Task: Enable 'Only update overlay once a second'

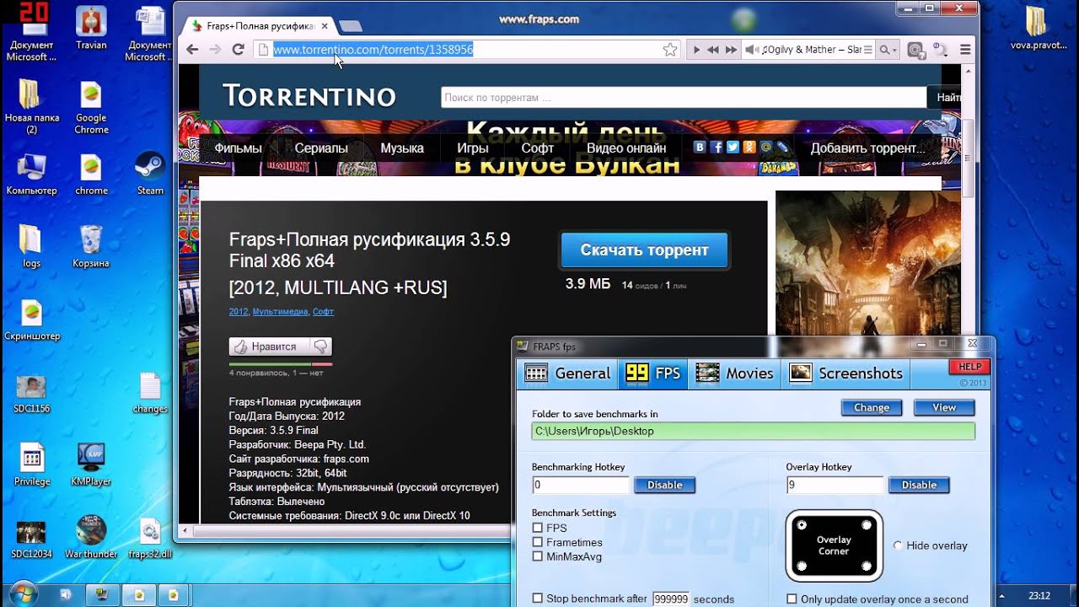Action: [792, 599]
